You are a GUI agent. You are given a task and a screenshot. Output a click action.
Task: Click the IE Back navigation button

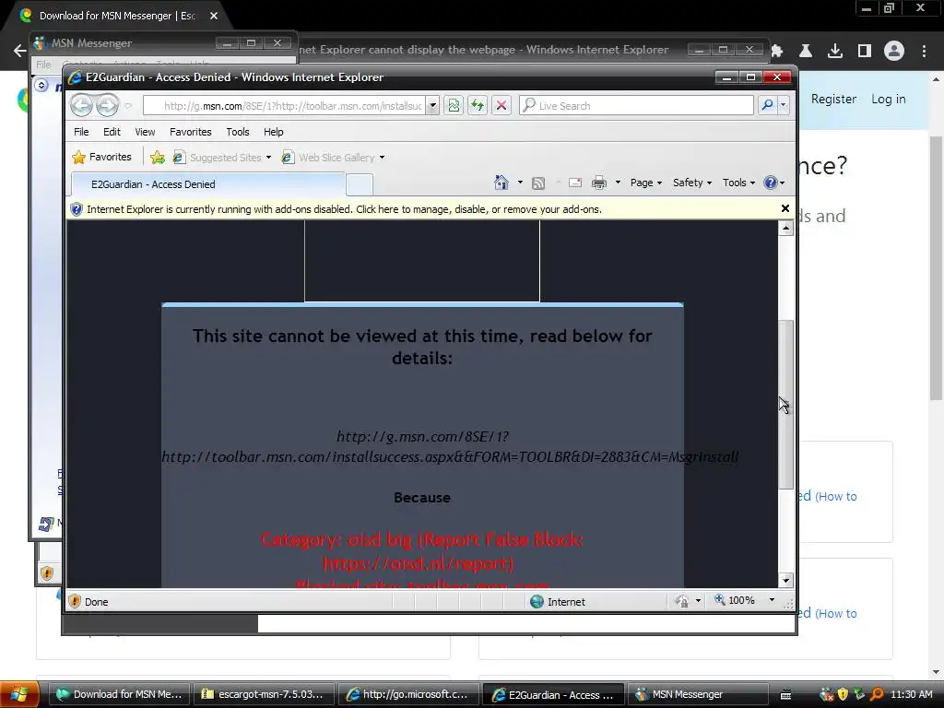(81, 105)
